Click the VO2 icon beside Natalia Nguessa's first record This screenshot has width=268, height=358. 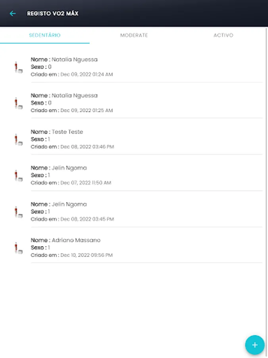[17, 66]
